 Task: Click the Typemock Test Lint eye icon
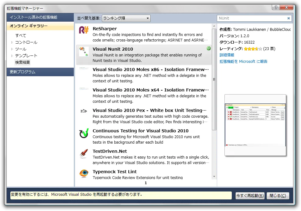coord(84,173)
